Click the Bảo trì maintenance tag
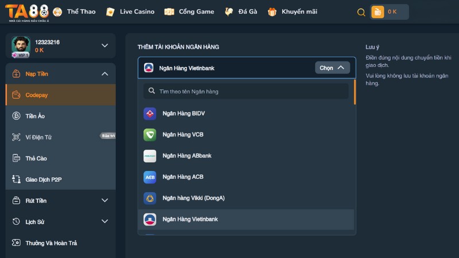 pos(108,136)
